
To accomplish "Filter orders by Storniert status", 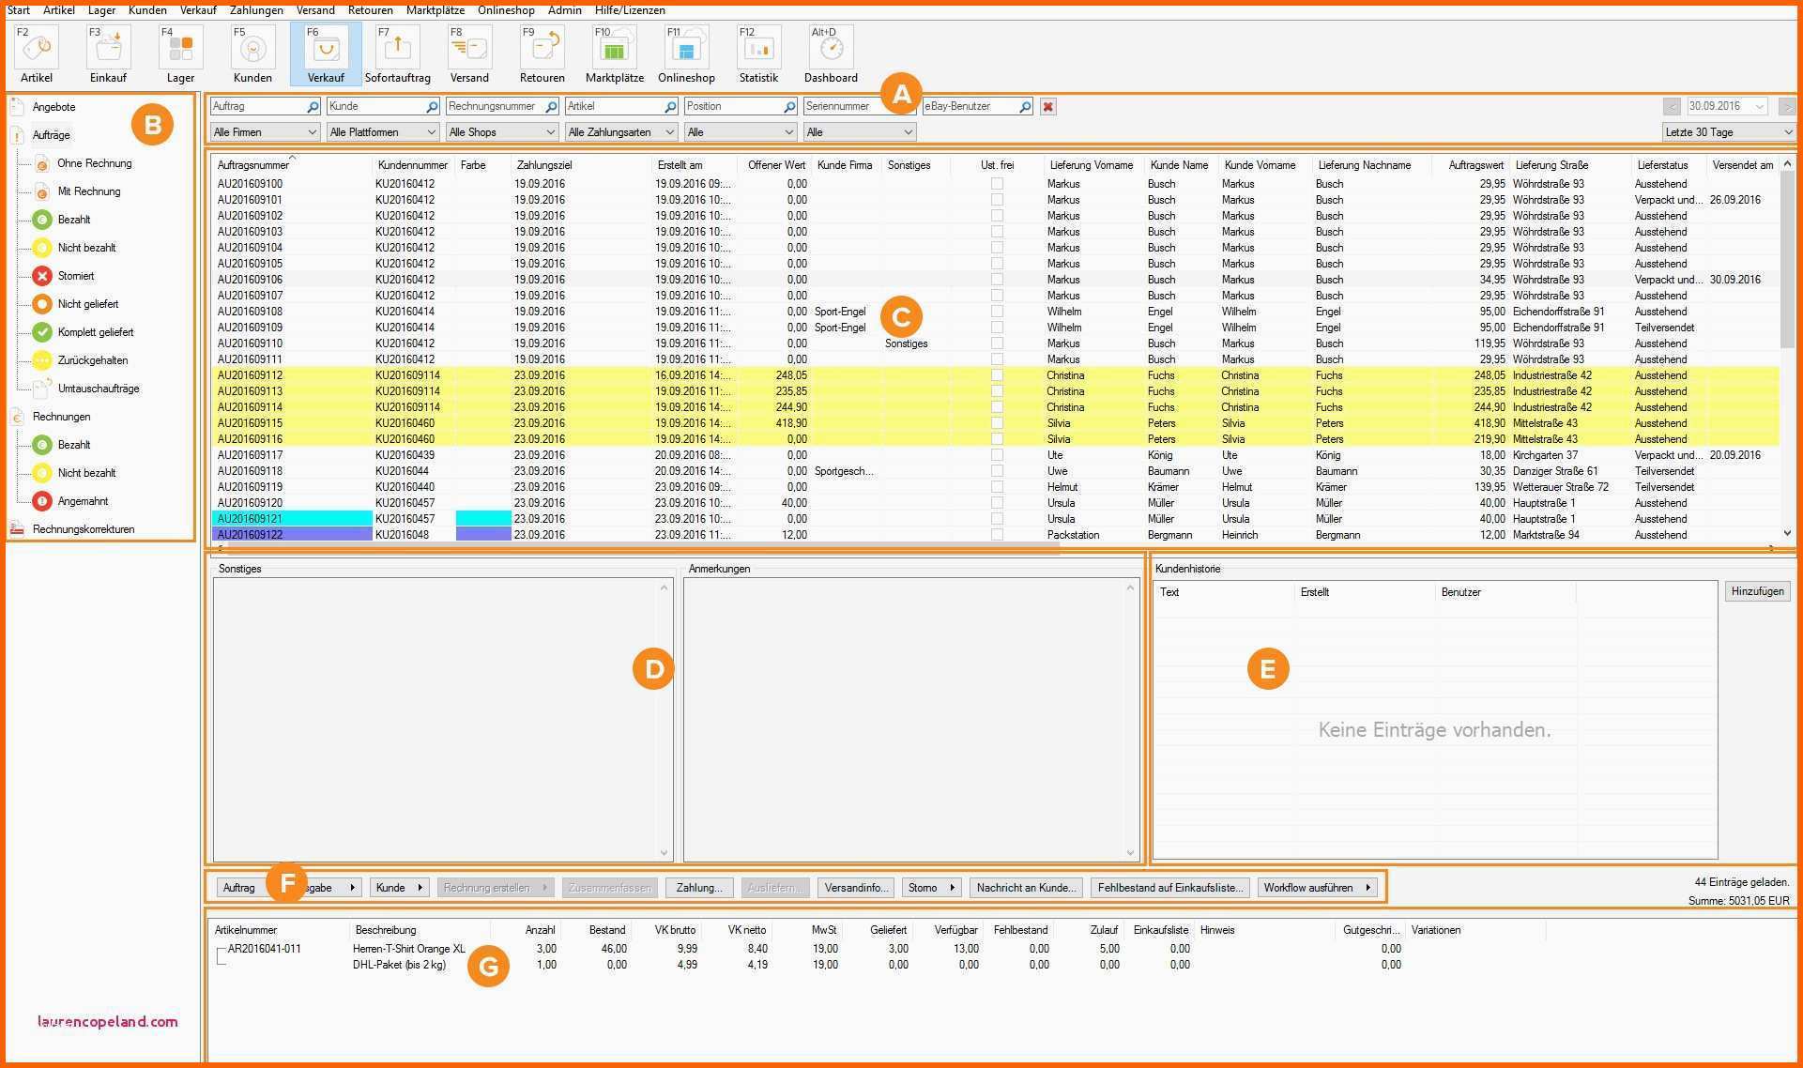I will pos(64,276).
